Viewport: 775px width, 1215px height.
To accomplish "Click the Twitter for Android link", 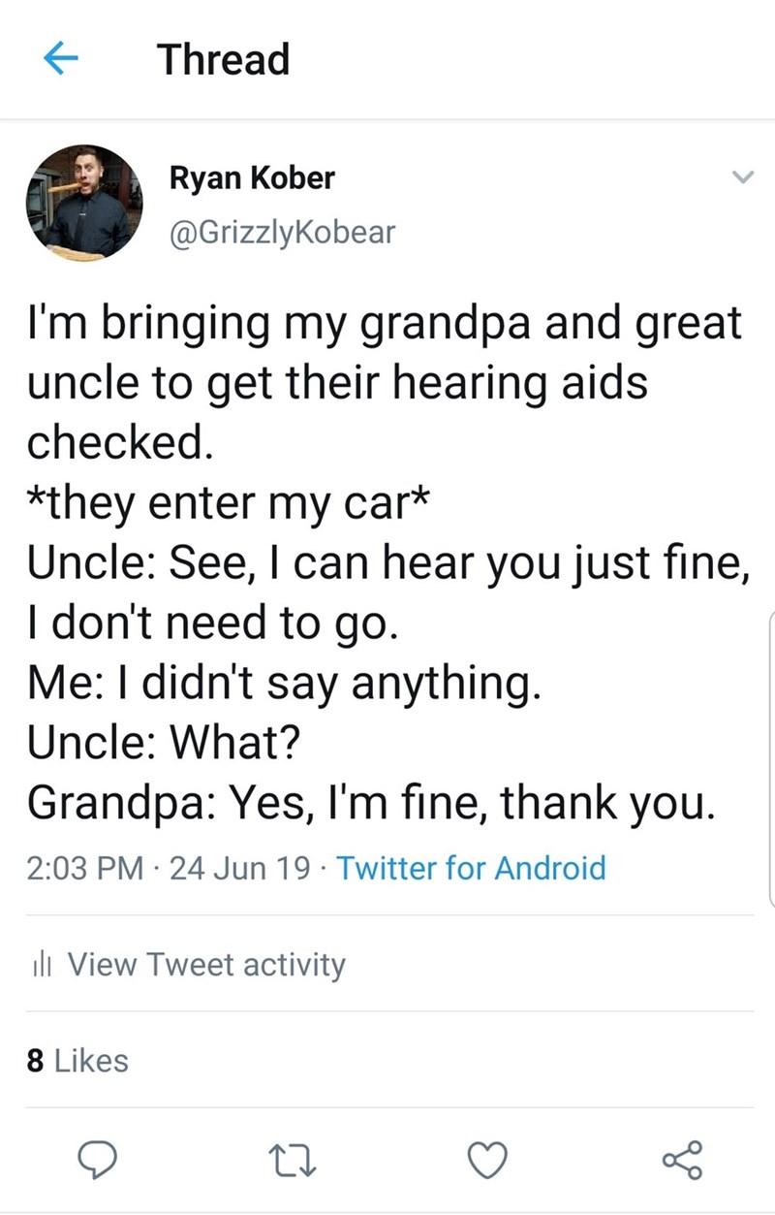I will pyautogui.click(x=472, y=867).
